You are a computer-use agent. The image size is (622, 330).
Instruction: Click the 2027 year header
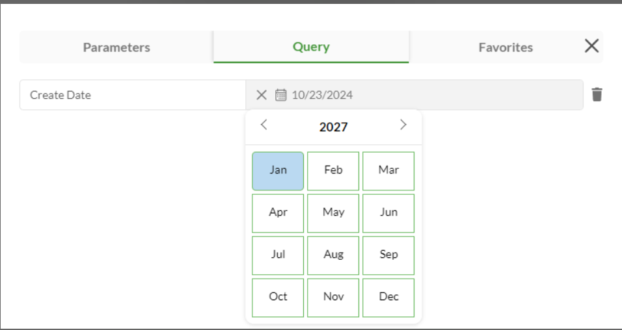333,127
